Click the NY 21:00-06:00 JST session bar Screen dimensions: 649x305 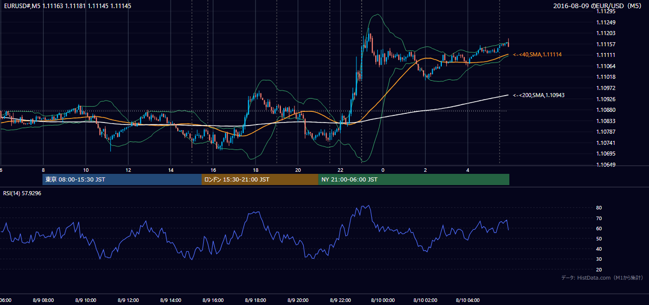click(414, 179)
